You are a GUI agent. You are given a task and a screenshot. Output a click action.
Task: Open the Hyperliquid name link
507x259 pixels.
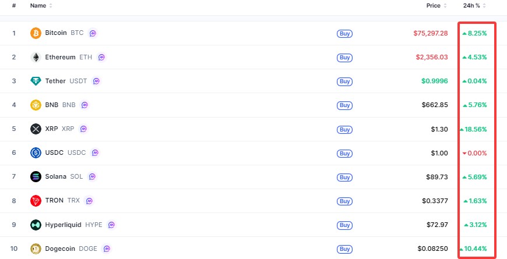[x=64, y=225]
